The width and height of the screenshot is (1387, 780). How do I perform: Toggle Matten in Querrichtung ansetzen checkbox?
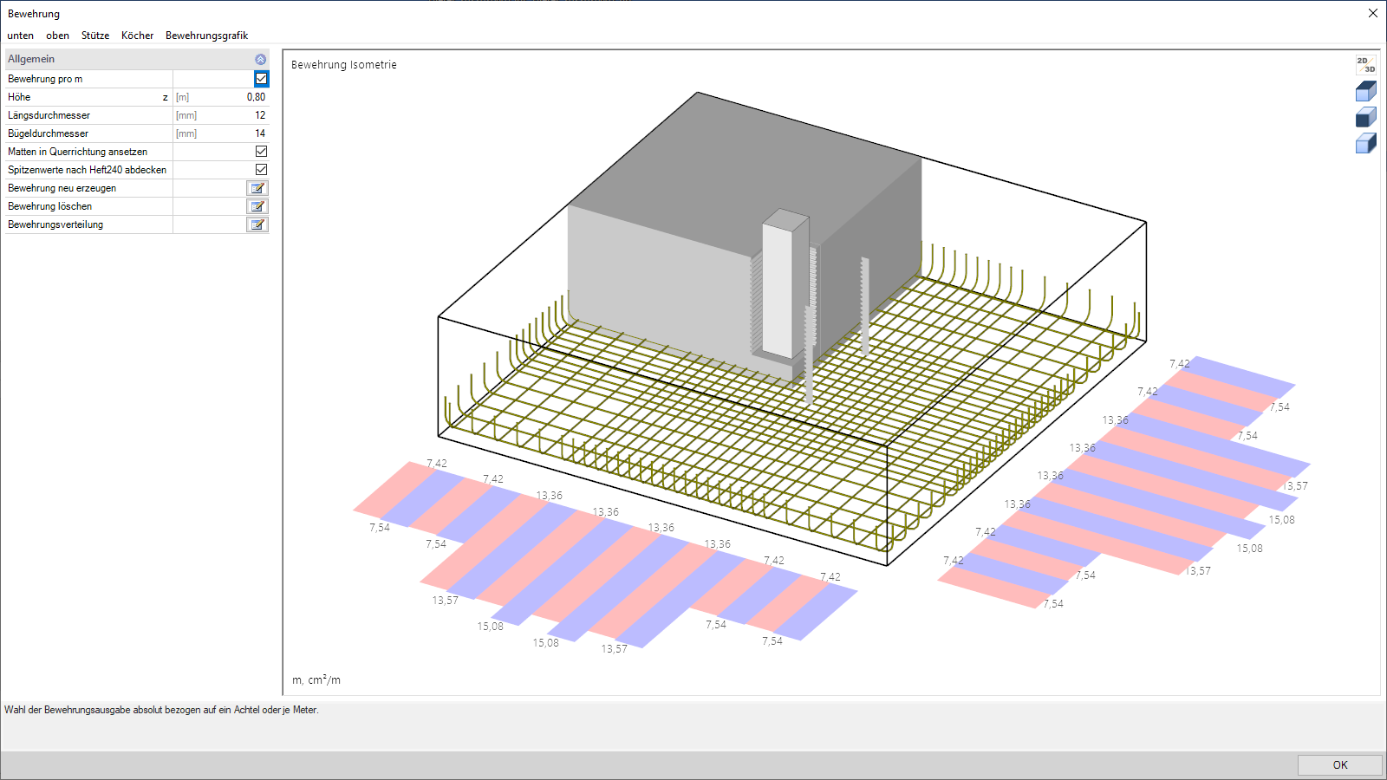261,152
